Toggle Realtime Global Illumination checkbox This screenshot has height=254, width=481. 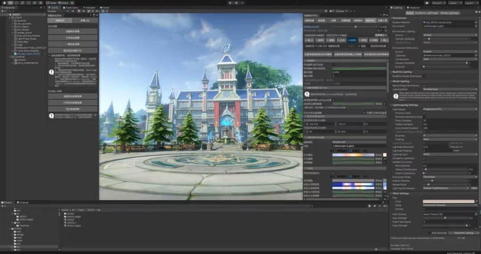click(424, 76)
